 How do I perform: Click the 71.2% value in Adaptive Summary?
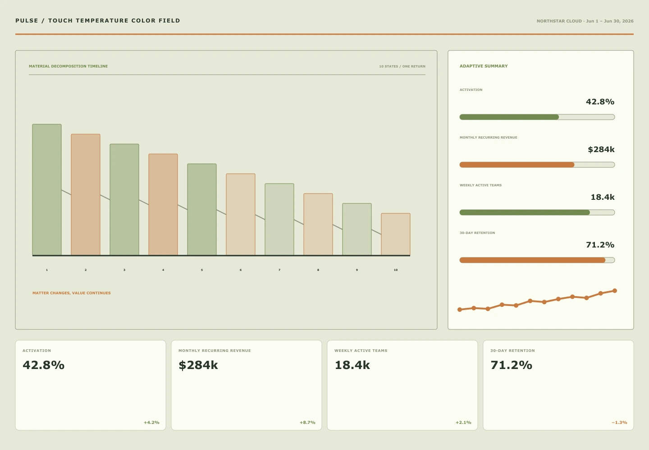point(600,245)
